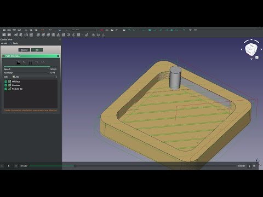Viewport: 263px width, 197px height.
Task: Click the rightmost icon in the Path toolbar row
Action: (104, 34)
